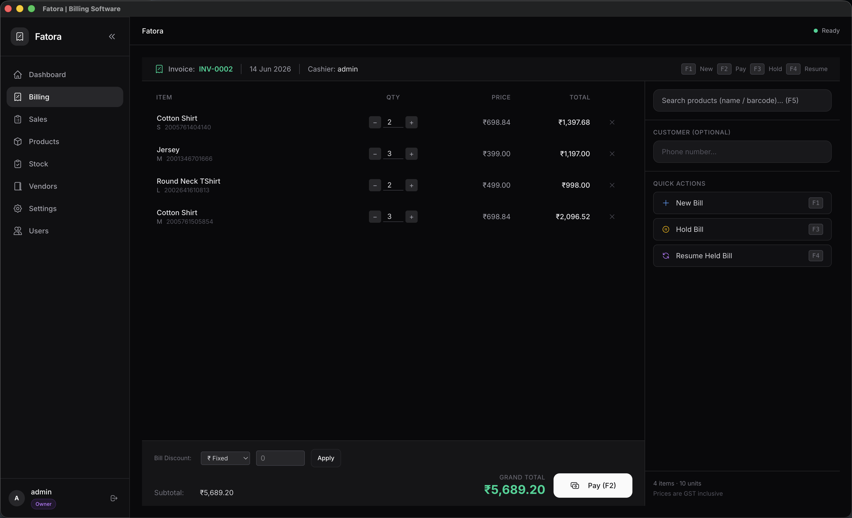Click Pay (F2) button
The image size is (852, 518).
click(593, 486)
